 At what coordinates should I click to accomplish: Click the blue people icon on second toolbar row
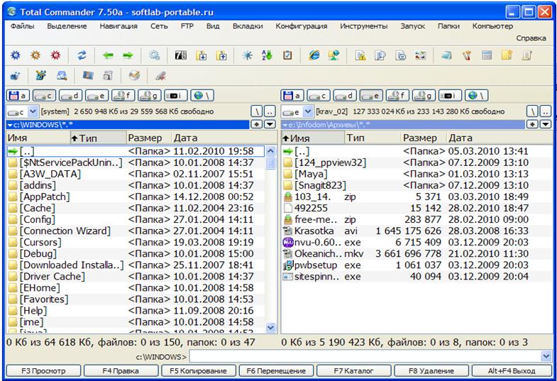(16, 76)
